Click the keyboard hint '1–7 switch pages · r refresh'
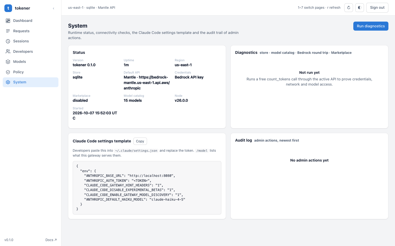 [x=319, y=8]
